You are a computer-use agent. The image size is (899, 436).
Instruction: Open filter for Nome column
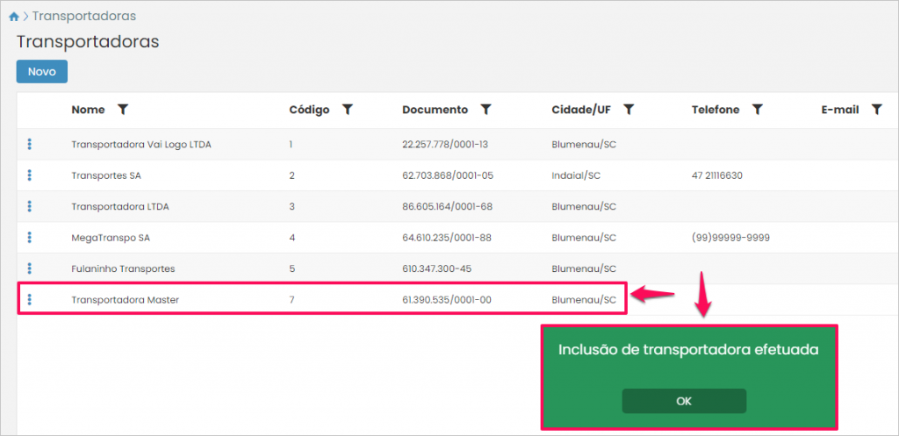123,110
